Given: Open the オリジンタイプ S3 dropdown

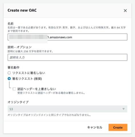Looking at the screenshot, I should (x=67, y=109).
